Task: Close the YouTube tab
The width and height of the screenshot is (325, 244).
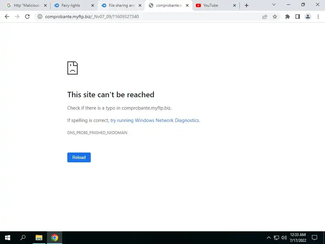Action: click(235, 5)
